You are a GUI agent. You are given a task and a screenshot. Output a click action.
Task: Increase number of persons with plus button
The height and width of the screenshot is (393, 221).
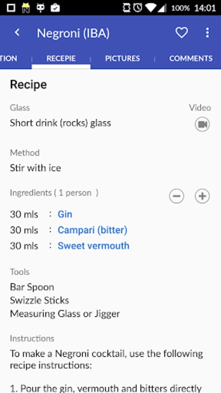[202, 196]
